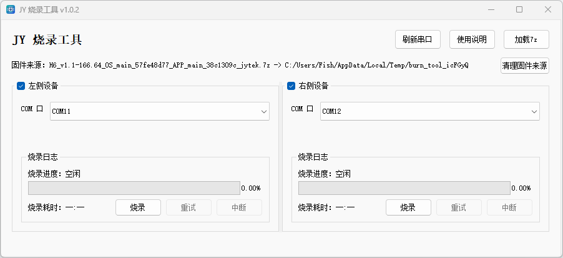Click the right 烧录进度: 空闲 status text
This screenshot has height=258, width=563.
(325, 174)
